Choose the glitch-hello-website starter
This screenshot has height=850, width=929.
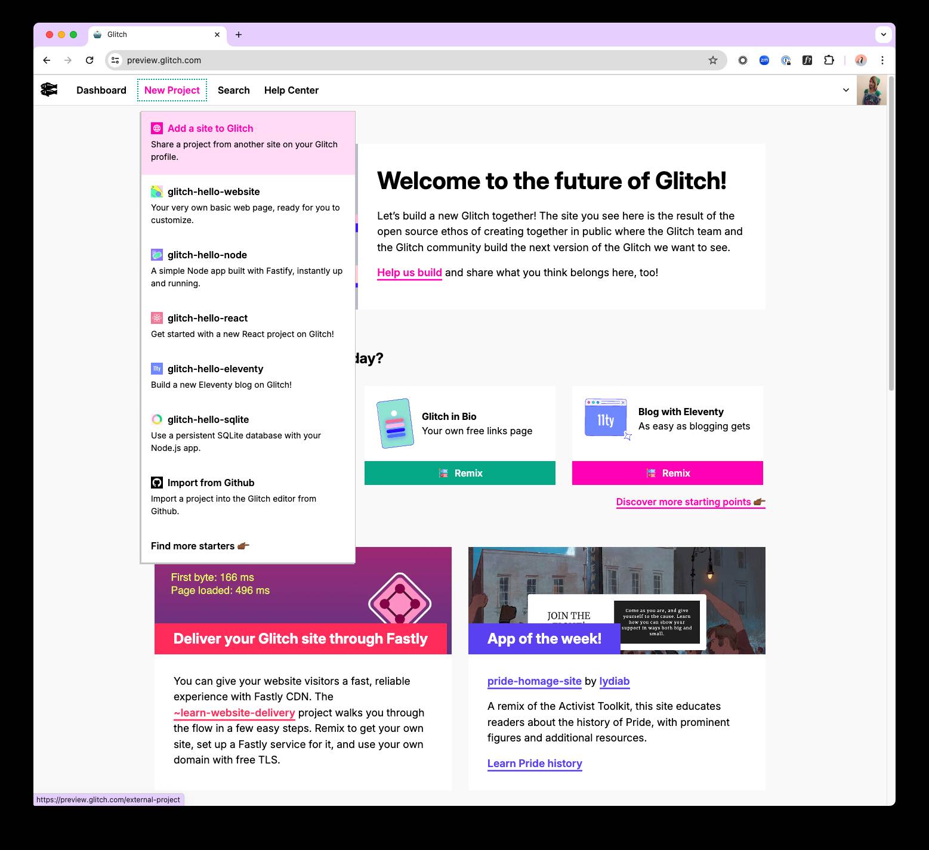[248, 206]
